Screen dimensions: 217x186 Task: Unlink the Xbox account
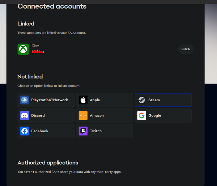tap(186, 49)
